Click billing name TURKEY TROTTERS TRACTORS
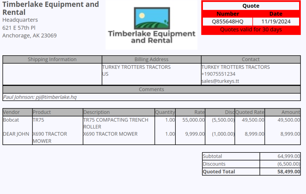This screenshot has width=306, height=194. tap(136, 67)
